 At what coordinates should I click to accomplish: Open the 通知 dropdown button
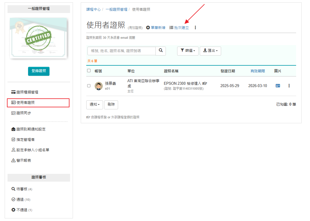[94, 104]
